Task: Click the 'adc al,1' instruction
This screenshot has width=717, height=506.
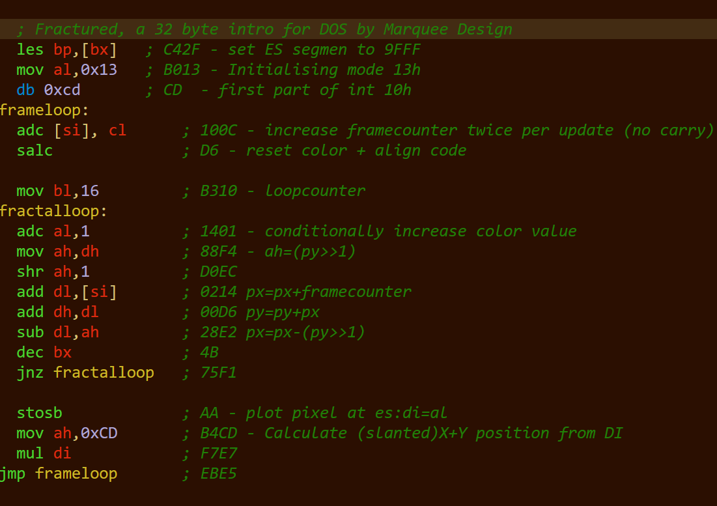Action: click(53, 231)
